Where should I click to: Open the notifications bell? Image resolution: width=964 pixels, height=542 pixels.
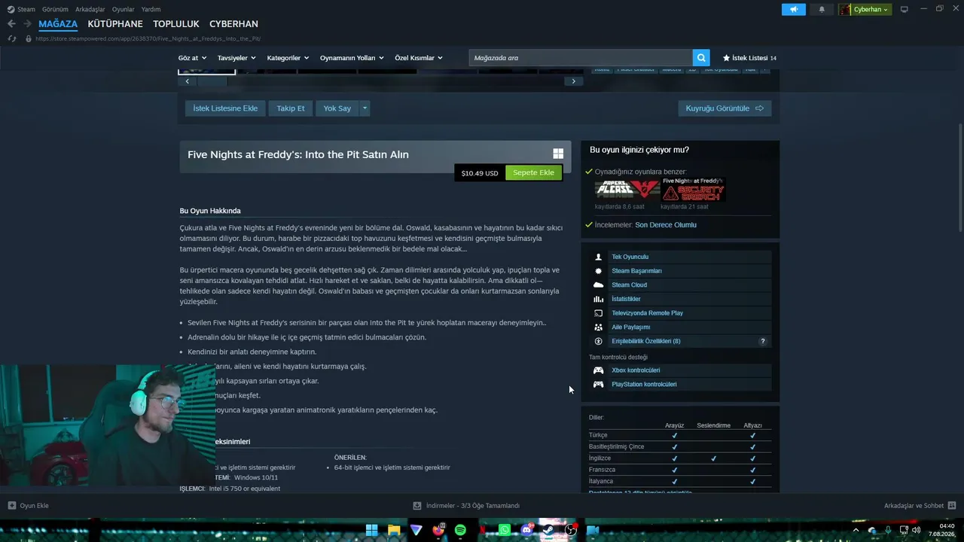click(822, 9)
